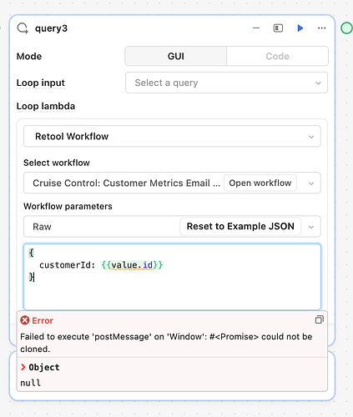Switch Mode to Code

277,56
